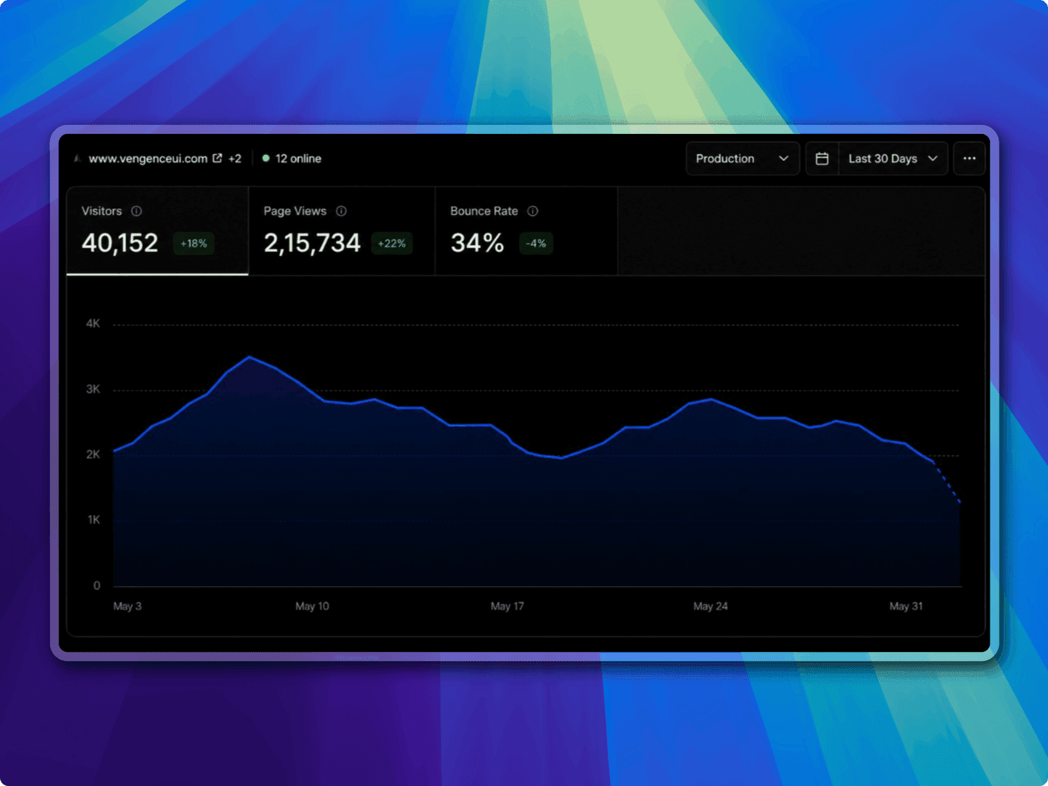The height and width of the screenshot is (786, 1048).
Task: Click the +2 additional domains label
Action: (x=235, y=159)
